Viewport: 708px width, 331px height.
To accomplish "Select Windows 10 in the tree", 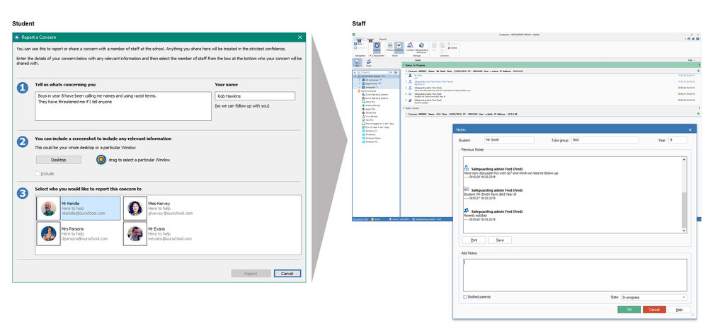I will tap(369, 131).
